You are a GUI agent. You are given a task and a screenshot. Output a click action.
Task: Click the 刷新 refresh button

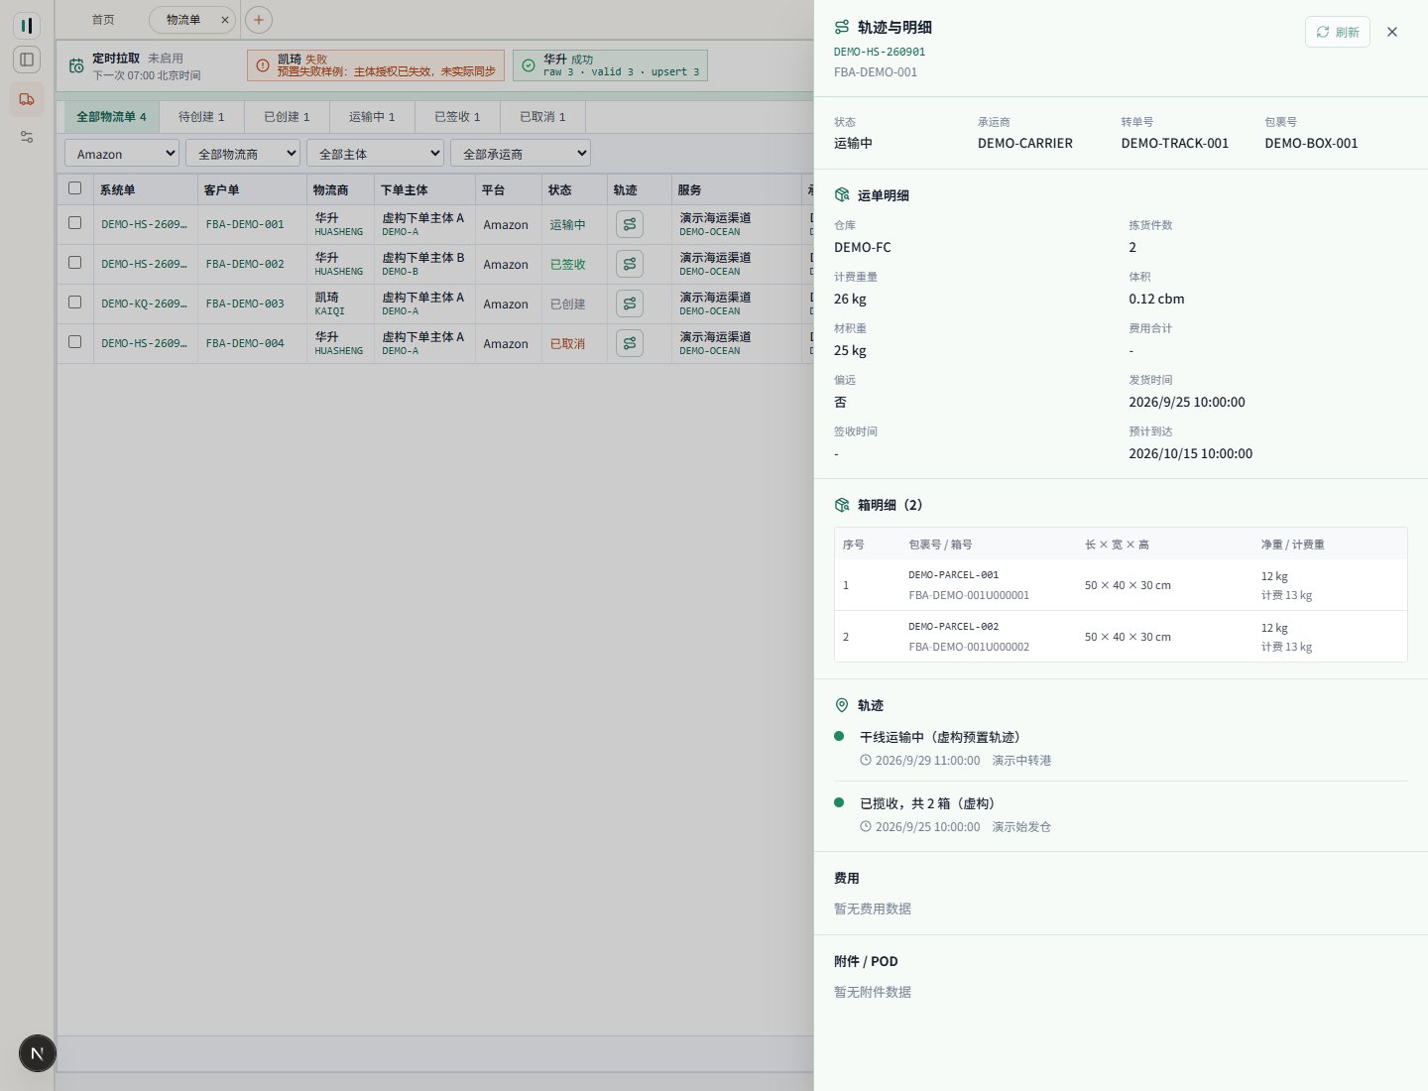pos(1338,32)
